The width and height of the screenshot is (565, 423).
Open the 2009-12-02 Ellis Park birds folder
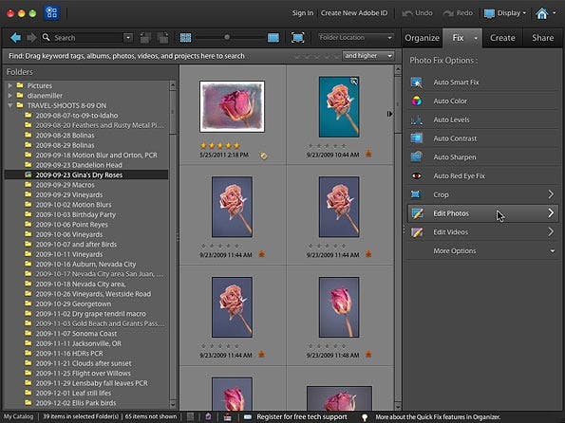click(x=76, y=403)
